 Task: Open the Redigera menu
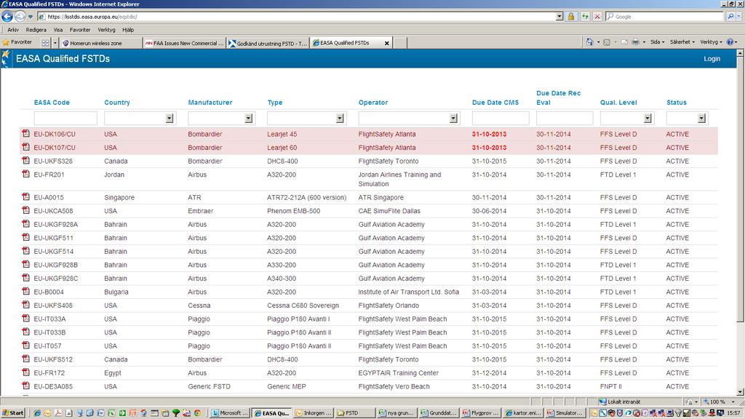point(36,29)
